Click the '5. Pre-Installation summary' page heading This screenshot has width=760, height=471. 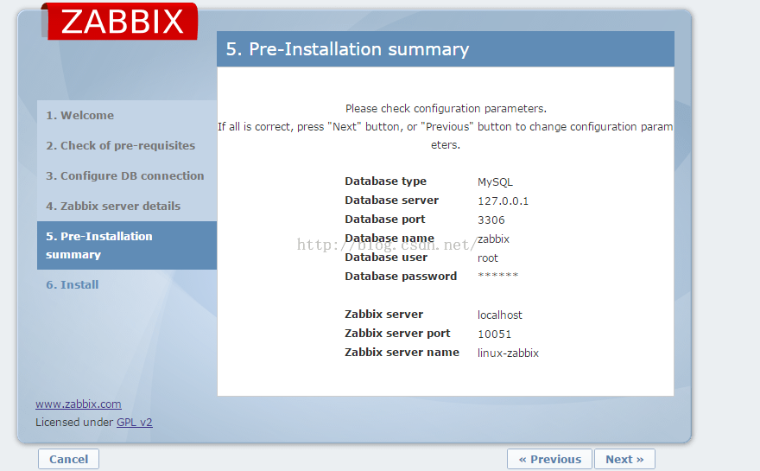point(347,49)
